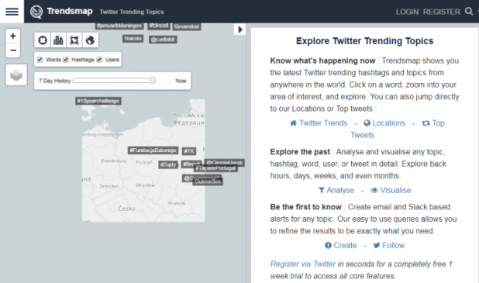Click Register via Twitter link
479x283 pixels.
coord(303,264)
